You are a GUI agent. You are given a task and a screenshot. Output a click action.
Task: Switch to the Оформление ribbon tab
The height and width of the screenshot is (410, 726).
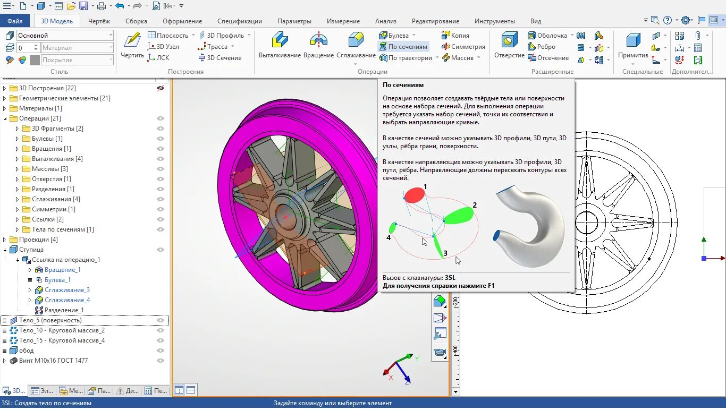click(182, 21)
